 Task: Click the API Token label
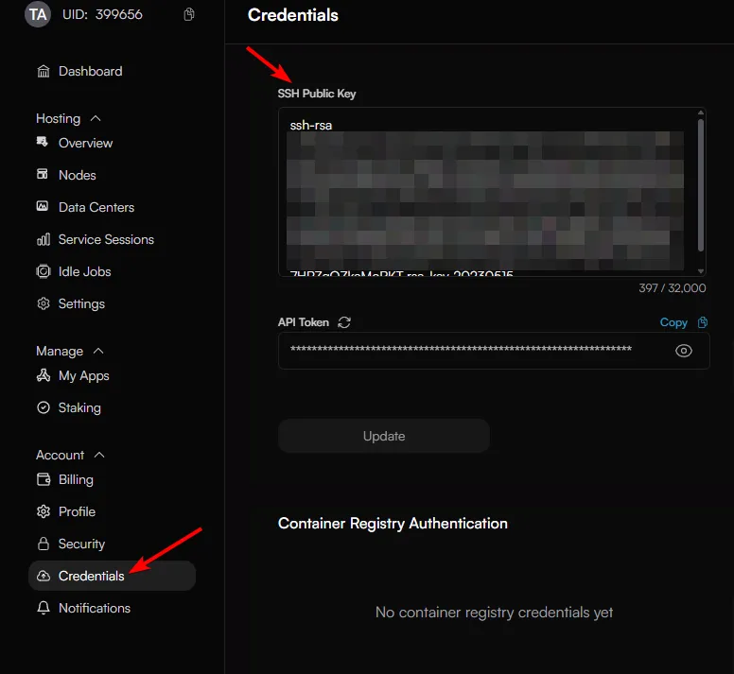click(304, 322)
